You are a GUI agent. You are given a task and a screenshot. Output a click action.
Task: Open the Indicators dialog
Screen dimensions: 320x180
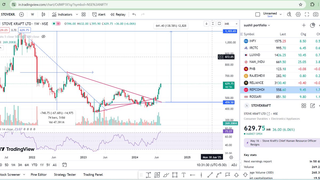pyautogui.click(x=62, y=14)
